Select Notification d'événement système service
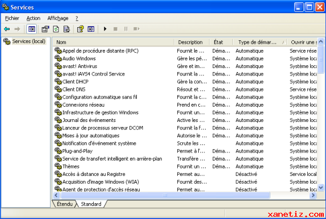The width and height of the screenshot is (326, 219). pyautogui.click(x=99, y=143)
